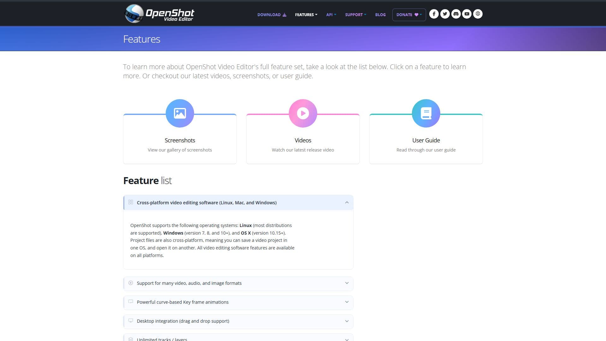Collapse the Cross-platform video editing section
606x341 pixels.
[x=238, y=203]
